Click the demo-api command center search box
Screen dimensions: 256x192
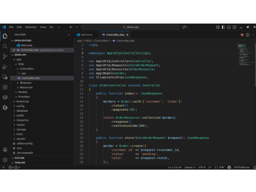[131, 27]
